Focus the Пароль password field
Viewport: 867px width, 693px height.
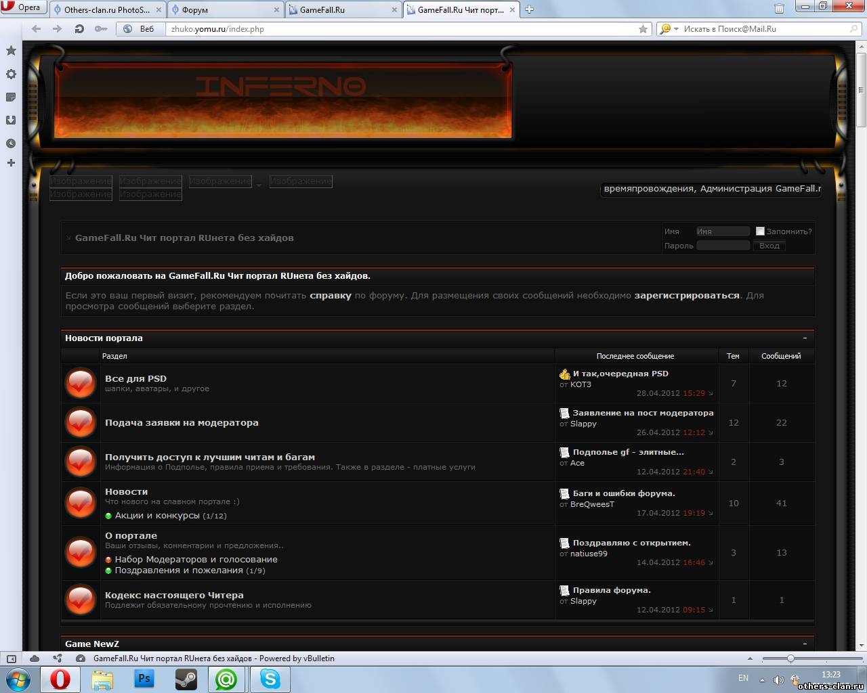coord(723,246)
